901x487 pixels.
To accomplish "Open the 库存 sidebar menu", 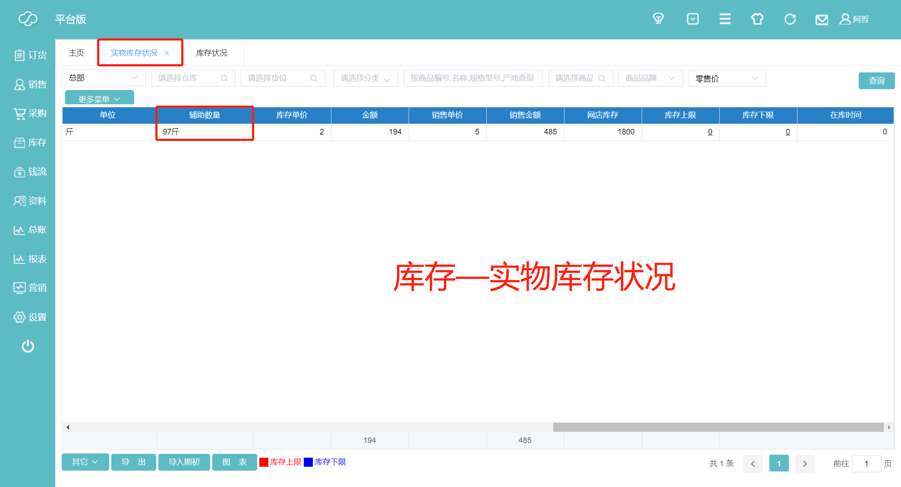I will 29,143.
